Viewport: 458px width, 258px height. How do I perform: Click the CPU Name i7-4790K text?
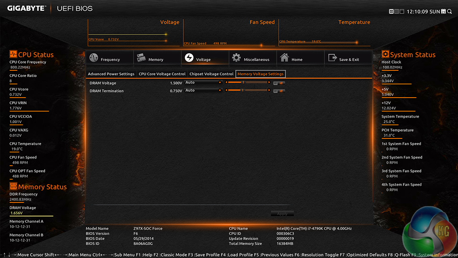(x=314, y=228)
